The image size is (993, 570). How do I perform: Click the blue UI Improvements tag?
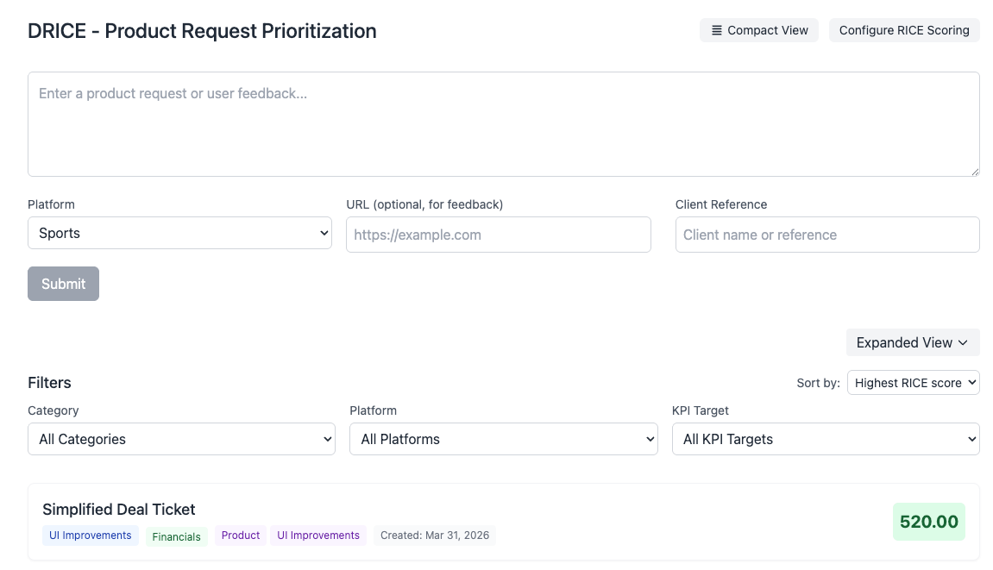tap(91, 536)
